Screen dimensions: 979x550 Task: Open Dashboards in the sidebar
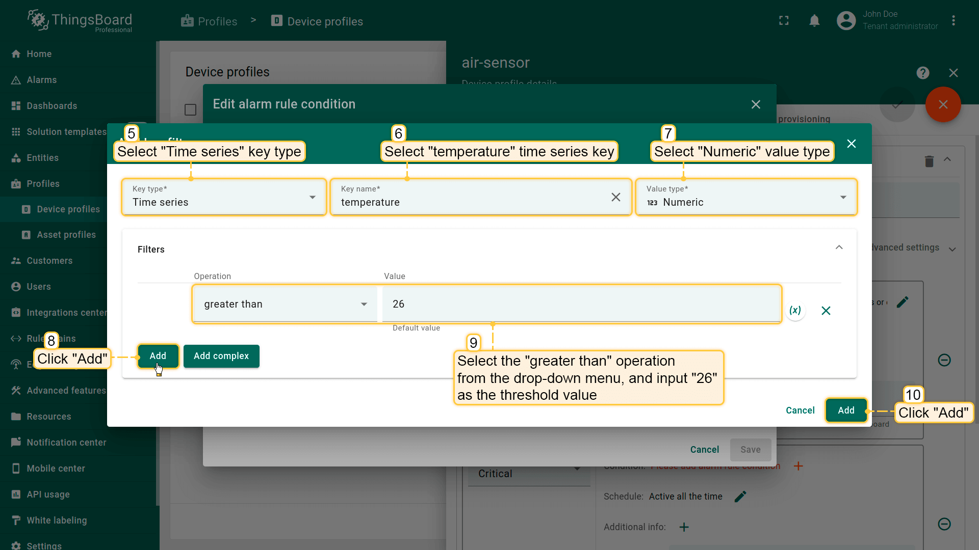coord(51,106)
